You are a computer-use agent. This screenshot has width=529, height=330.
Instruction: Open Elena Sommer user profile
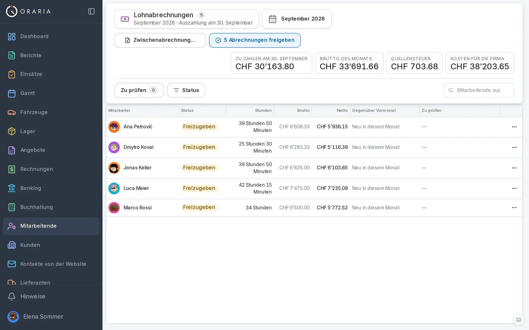[x=51, y=317]
